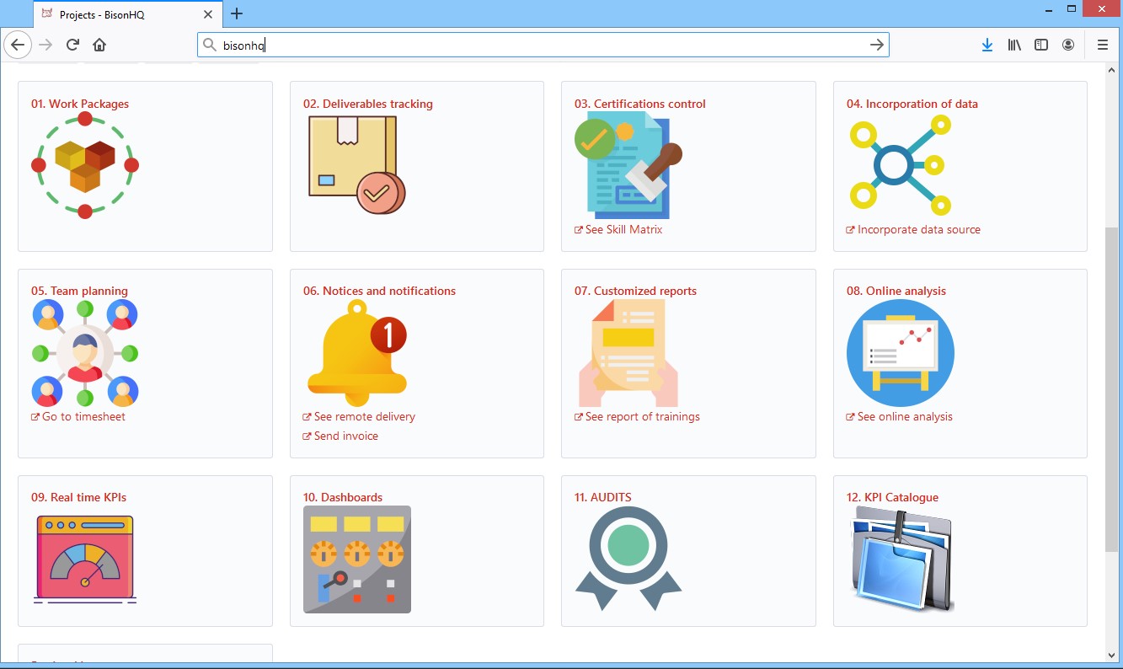
Task: Click the address bar containing bisonhq
Action: click(x=539, y=45)
